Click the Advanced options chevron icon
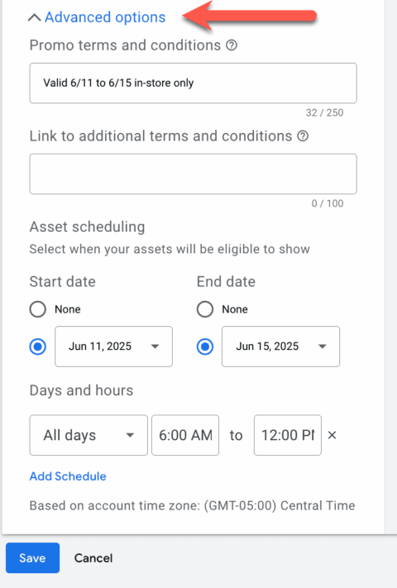397x588 pixels. [x=35, y=17]
